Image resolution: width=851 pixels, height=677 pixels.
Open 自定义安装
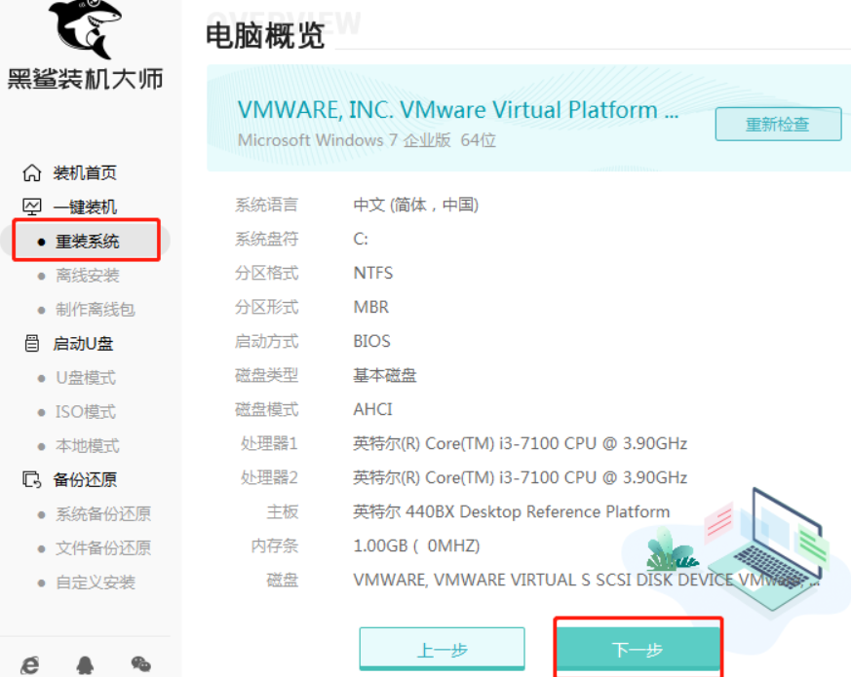point(96,583)
